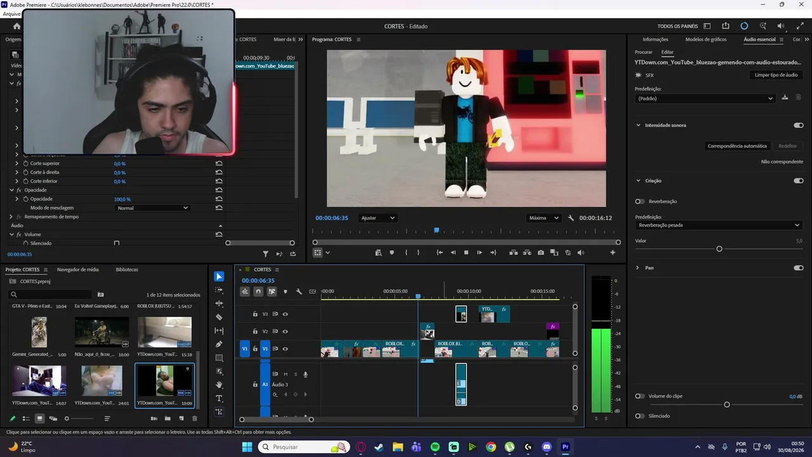Filter effect properties funnel icon
The width and height of the screenshot is (812, 457).
[266, 254]
